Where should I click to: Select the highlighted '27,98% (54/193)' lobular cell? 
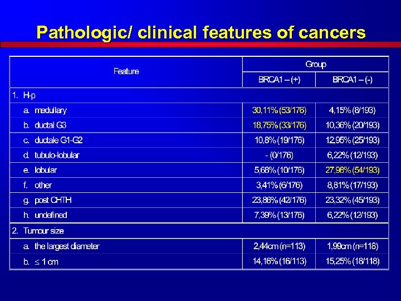(352, 170)
